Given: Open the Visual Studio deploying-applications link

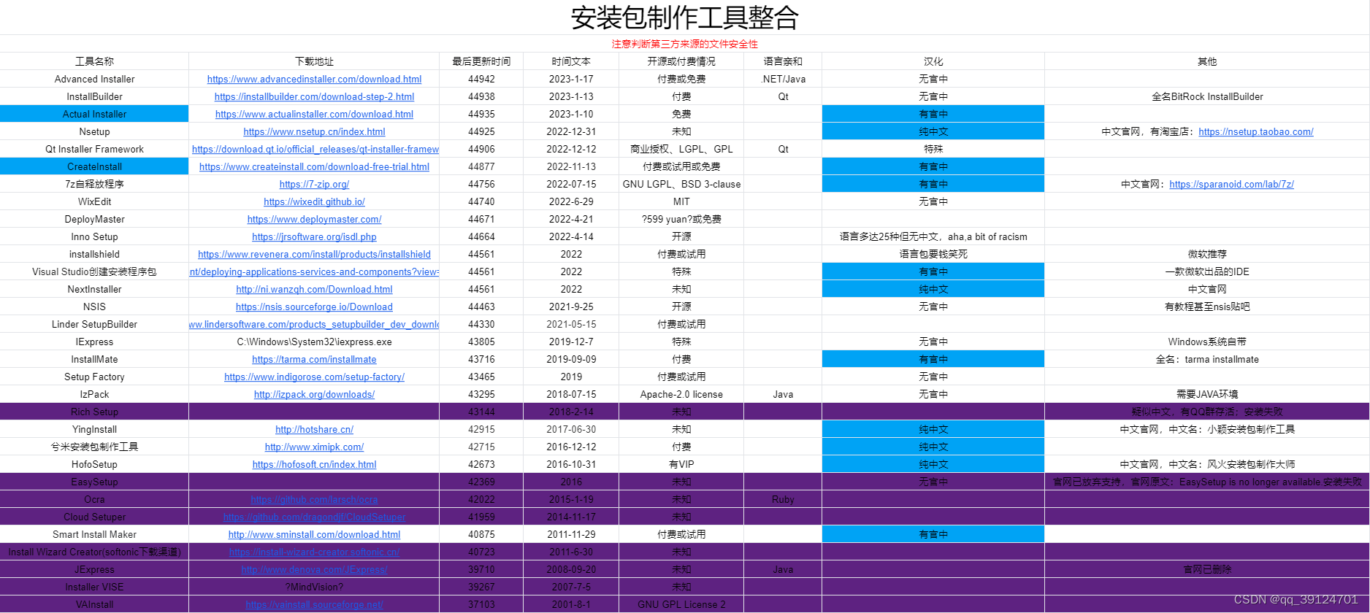Looking at the screenshot, I should (x=314, y=271).
